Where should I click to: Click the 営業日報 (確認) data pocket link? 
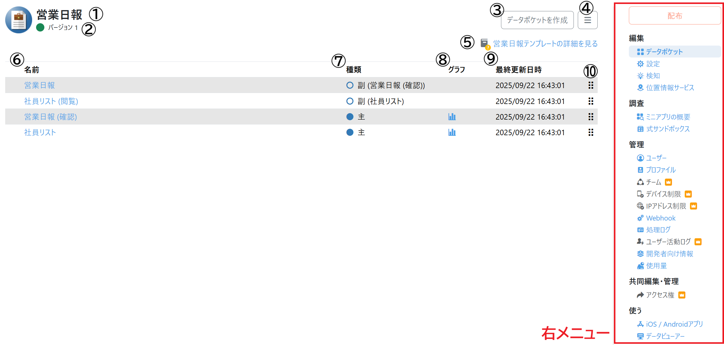[x=50, y=117]
